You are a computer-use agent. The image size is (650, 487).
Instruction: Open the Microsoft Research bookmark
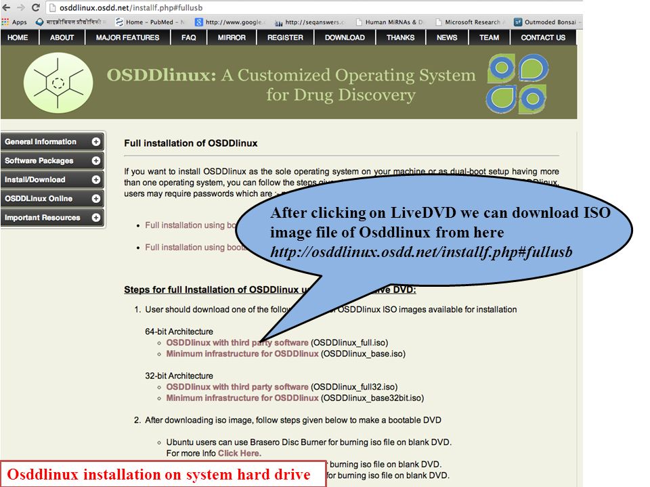469,22
